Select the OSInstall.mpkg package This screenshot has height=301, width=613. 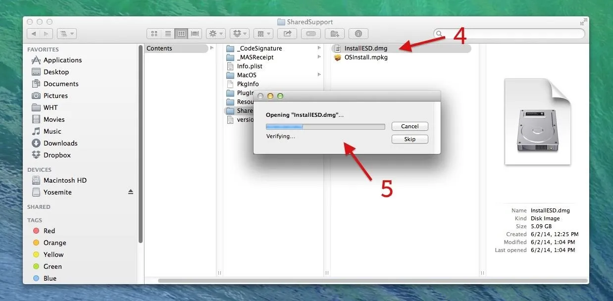point(366,57)
